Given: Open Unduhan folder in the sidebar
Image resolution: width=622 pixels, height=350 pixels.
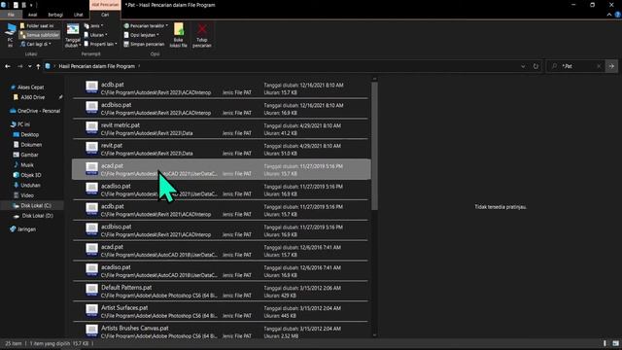Looking at the screenshot, I should point(26,186).
